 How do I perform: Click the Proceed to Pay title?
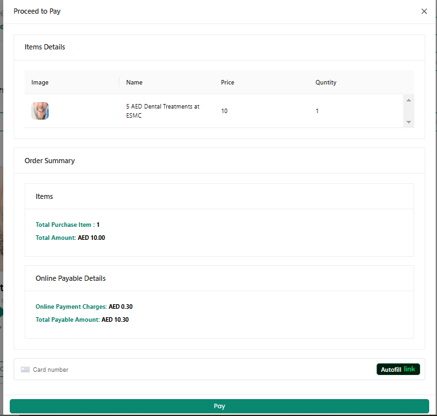coord(37,11)
